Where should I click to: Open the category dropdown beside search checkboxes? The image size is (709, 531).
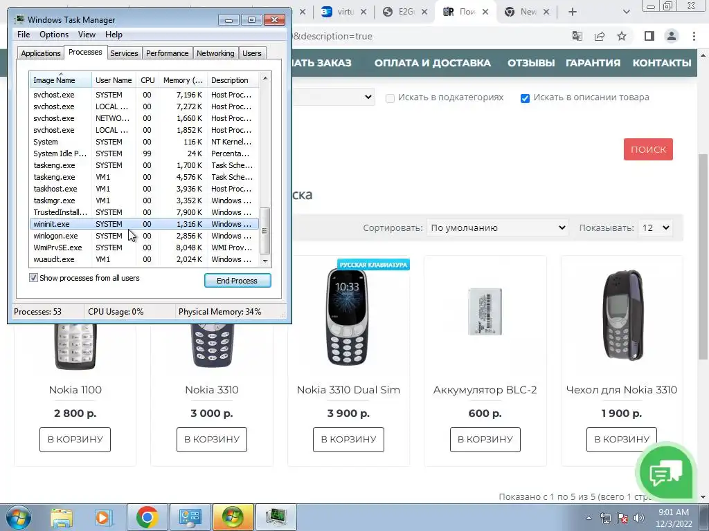tap(333, 97)
